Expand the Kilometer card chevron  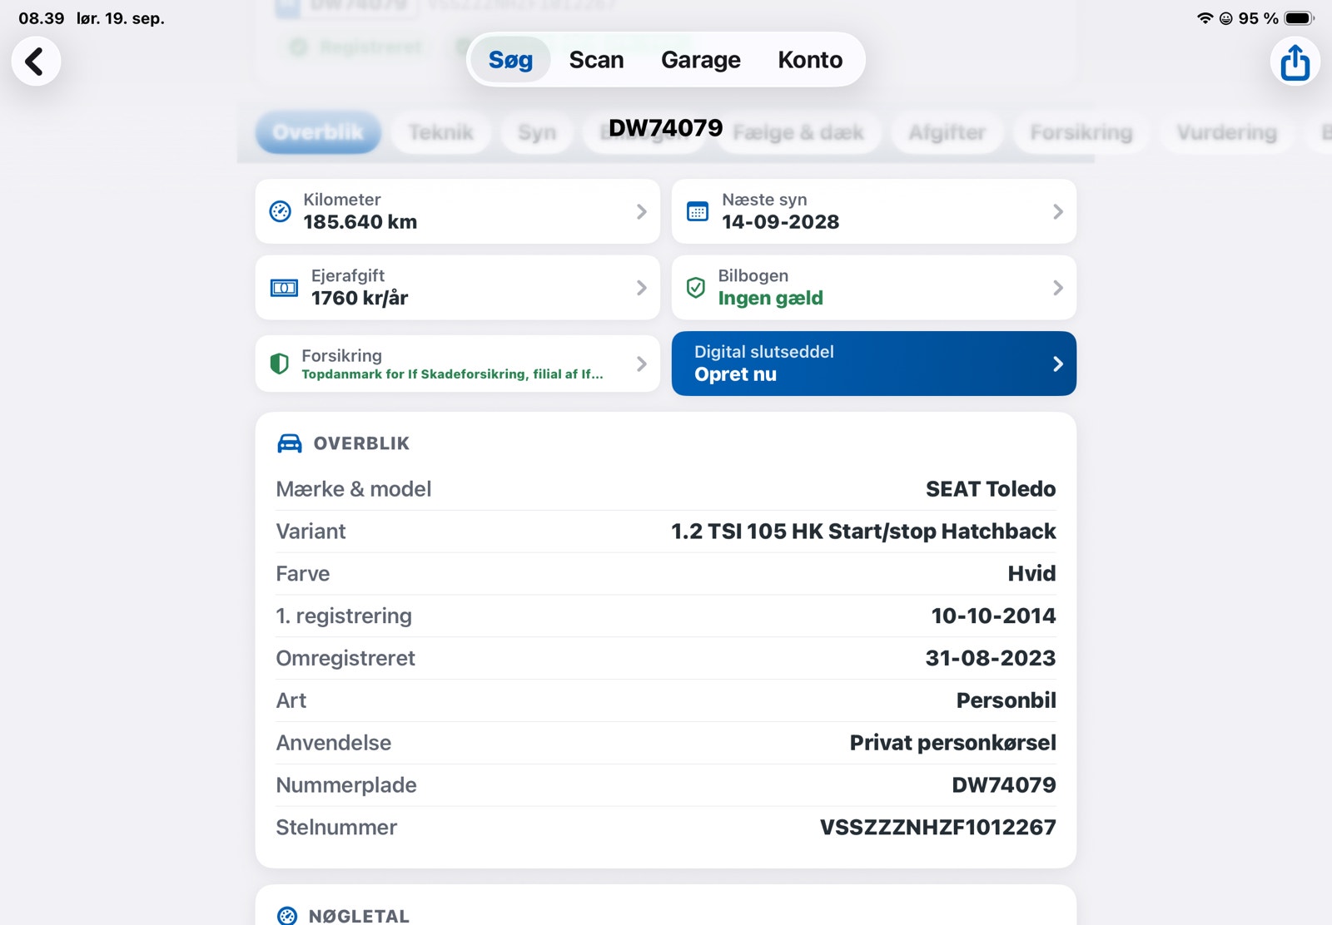pos(641,211)
